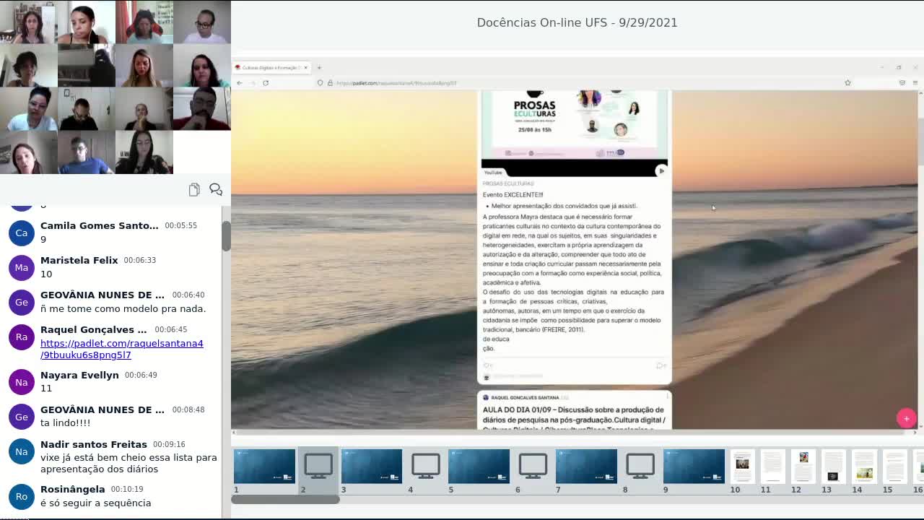924x520 pixels.
Task: Bookmark page with star icon
Action: (847, 83)
